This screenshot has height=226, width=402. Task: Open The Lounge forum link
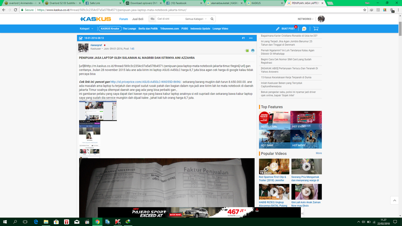[x=129, y=29]
